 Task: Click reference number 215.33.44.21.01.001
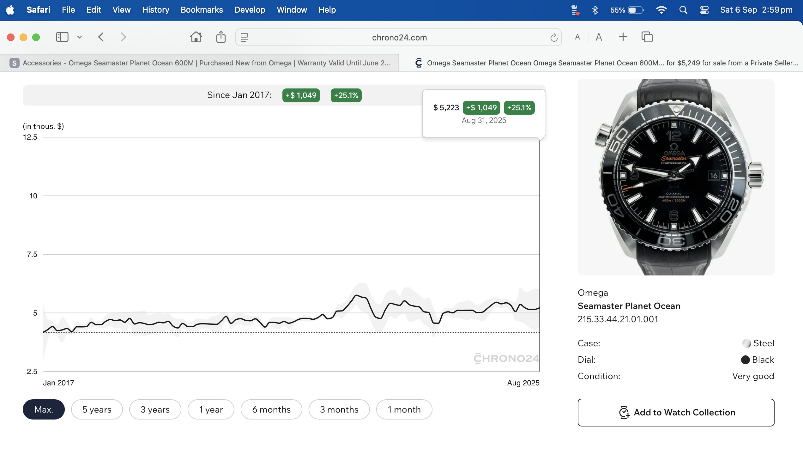coord(618,319)
